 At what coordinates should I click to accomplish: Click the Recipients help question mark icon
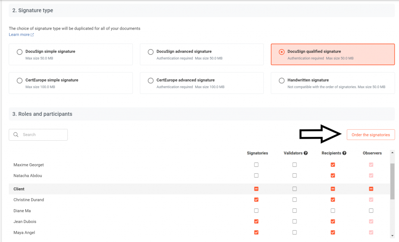(344, 153)
